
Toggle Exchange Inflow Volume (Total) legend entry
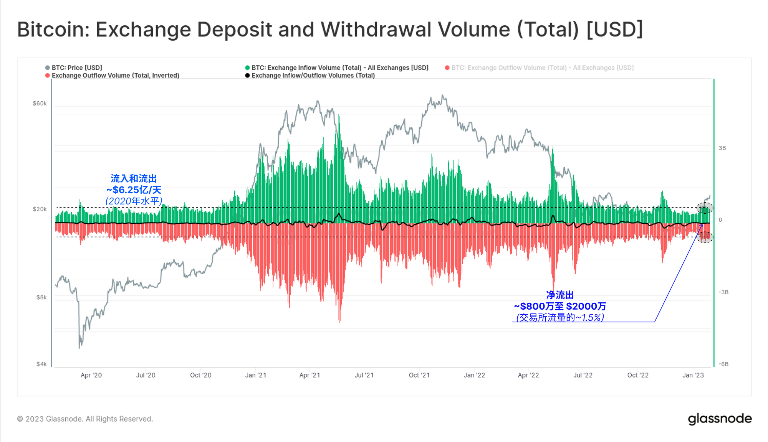pyautogui.click(x=339, y=68)
